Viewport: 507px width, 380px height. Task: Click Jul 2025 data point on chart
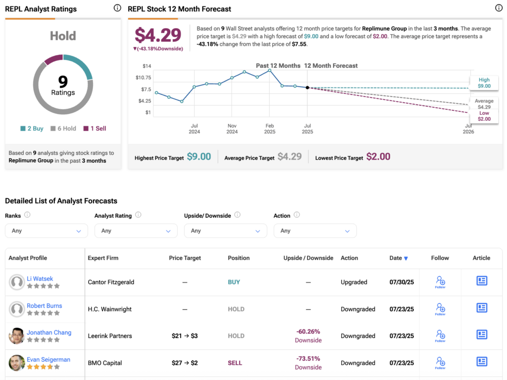tap(307, 88)
